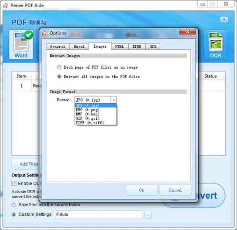Cancel the Options dialog

175,190
